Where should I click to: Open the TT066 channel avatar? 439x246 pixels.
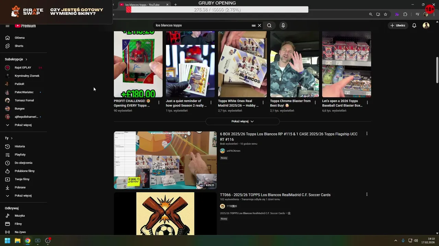click(x=222, y=206)
